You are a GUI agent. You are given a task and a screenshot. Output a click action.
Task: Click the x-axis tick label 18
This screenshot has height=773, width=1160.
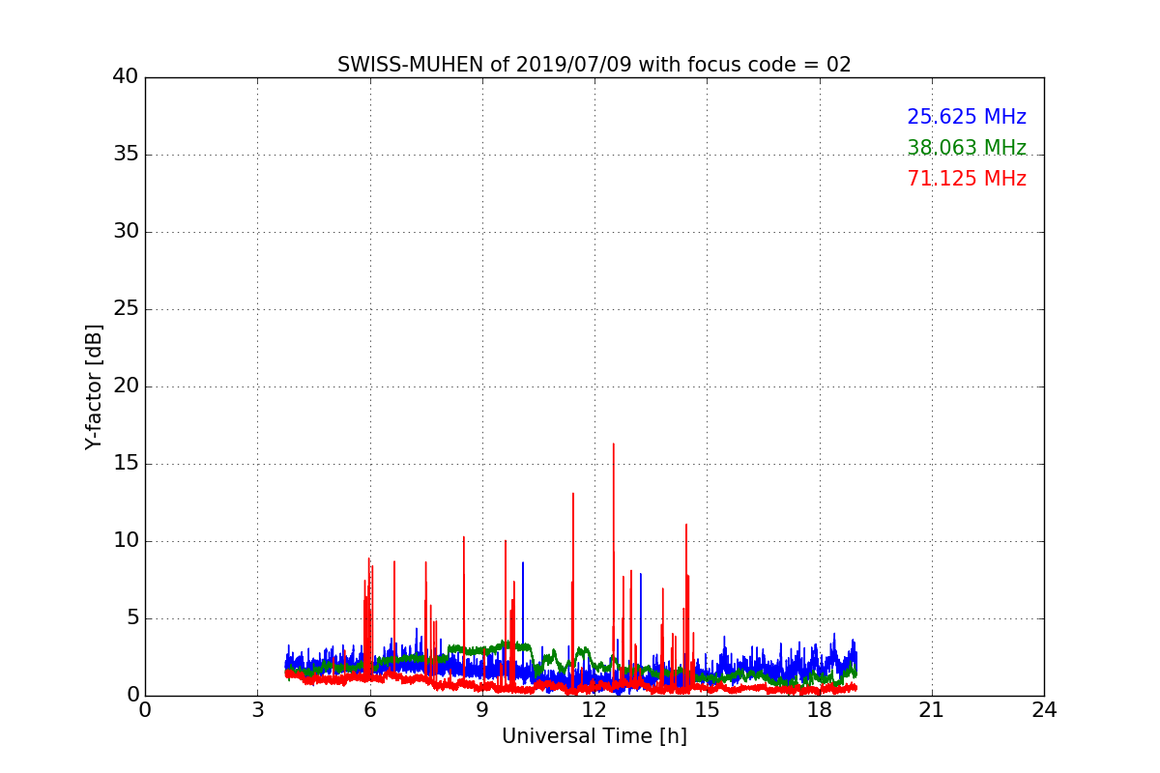[x=819, y=710]
